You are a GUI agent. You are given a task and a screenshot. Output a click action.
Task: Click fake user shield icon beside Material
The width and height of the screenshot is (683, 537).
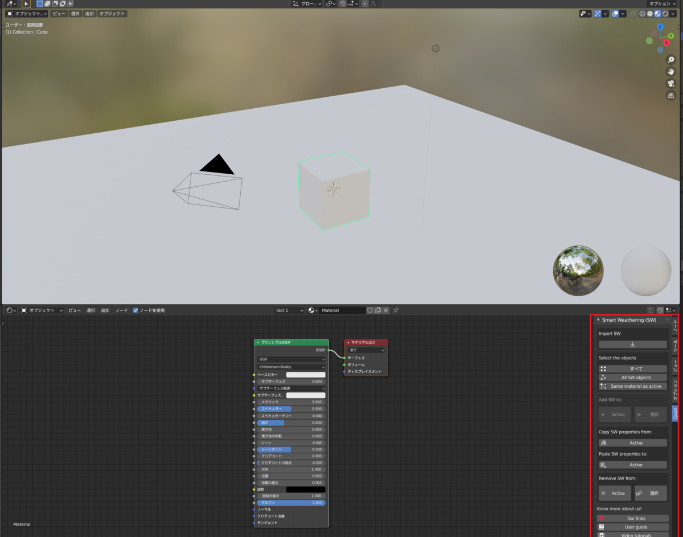click(369, 310)
